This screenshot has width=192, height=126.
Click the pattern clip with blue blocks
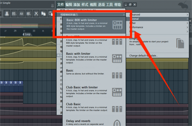coord(12,86)
